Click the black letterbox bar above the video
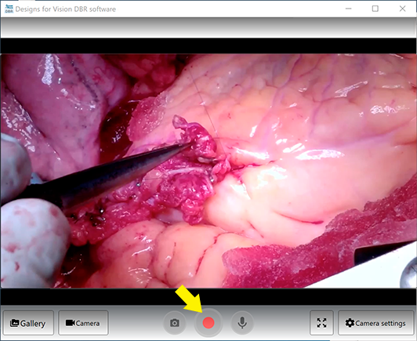 tap(208, 45)
